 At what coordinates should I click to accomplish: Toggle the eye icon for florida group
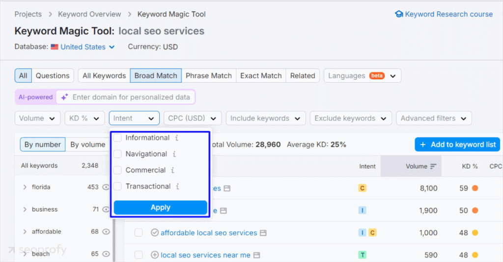click(106, 187)
